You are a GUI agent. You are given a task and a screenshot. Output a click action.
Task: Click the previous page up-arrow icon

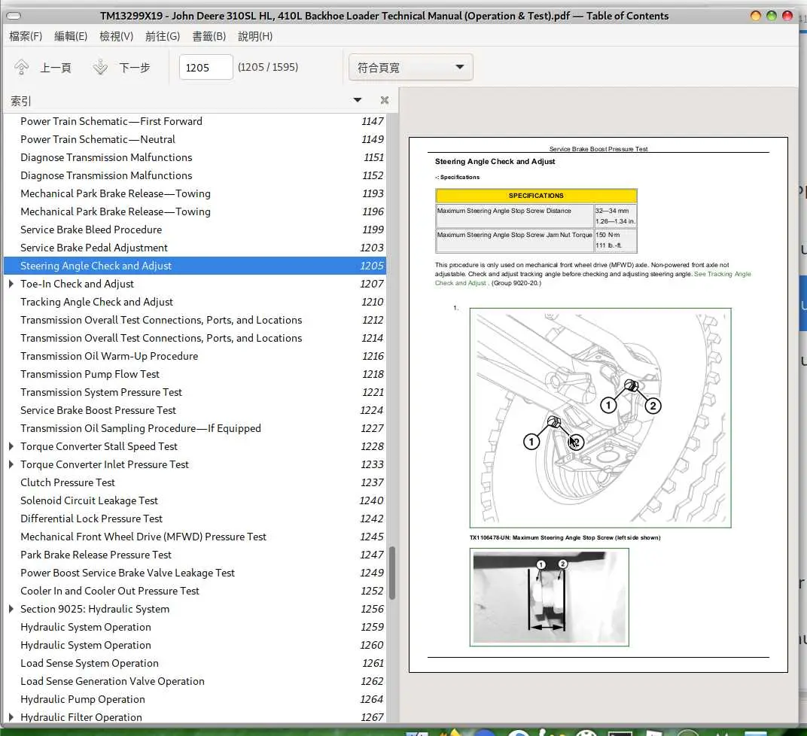(x=22, y=67)
